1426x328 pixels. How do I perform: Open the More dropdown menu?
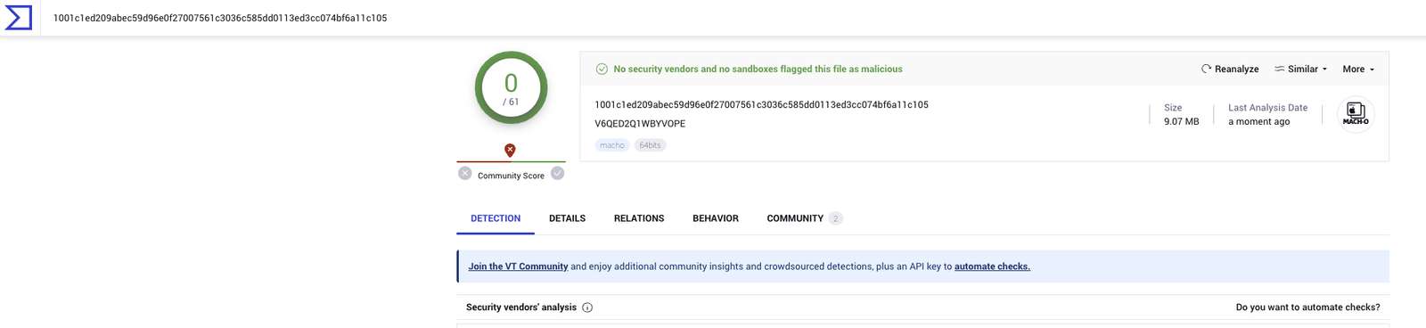pyautogui.click(x=1358, y=69)
